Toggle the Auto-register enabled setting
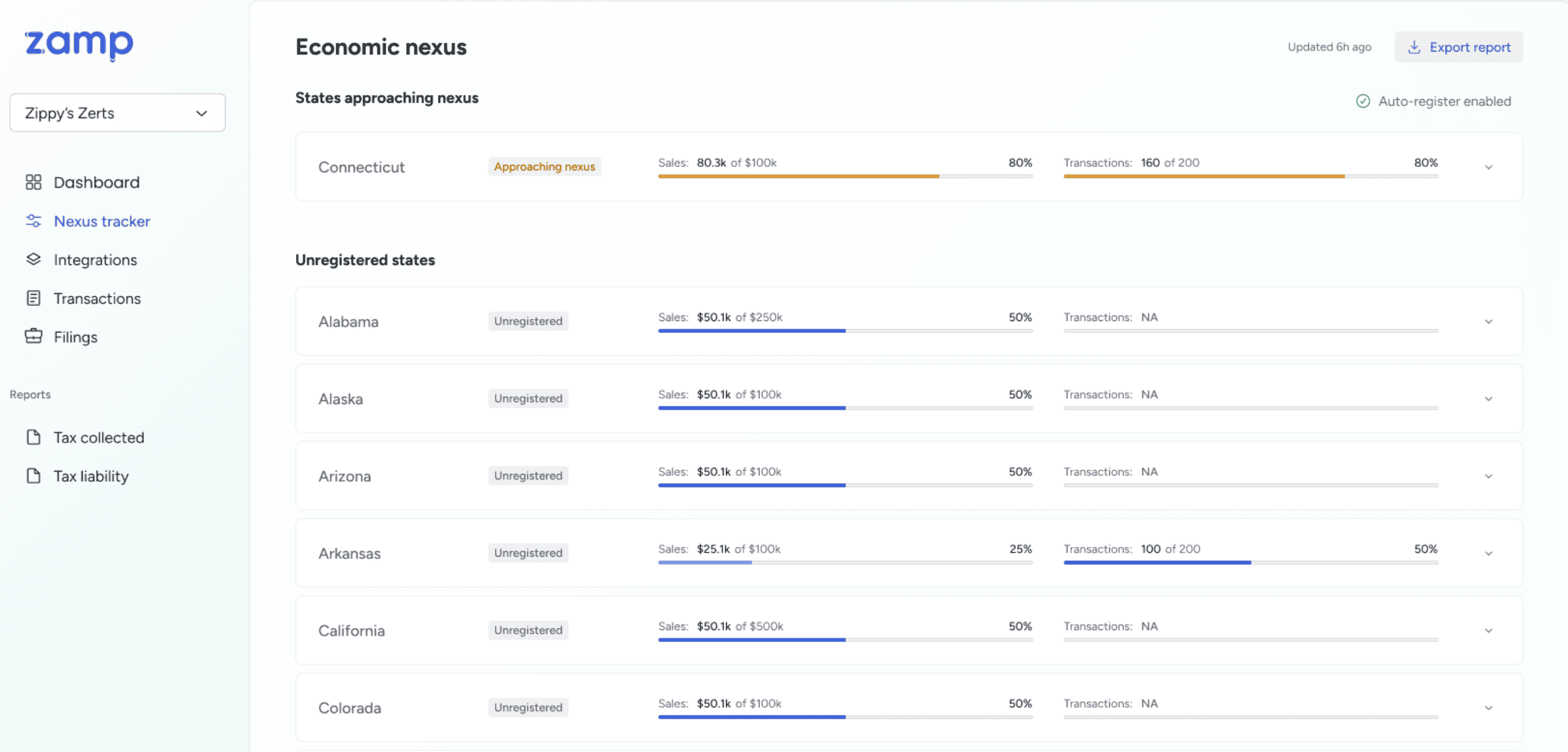The image size is (1568, 752). point(1363,101)
